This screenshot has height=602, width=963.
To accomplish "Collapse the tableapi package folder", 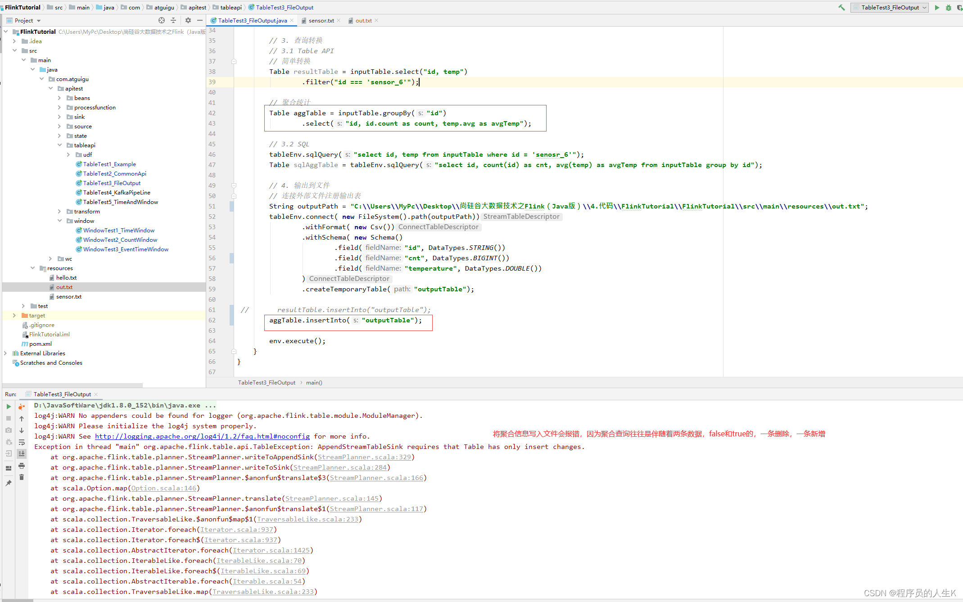I will pos(59,145).
